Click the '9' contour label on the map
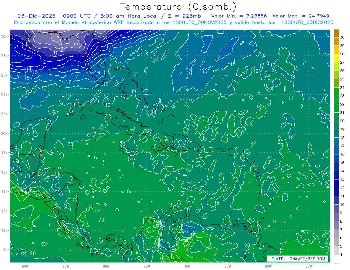Image resolution: width=350 pixels, height=270 pixels. pyautogui.click(x=62, y=49)
